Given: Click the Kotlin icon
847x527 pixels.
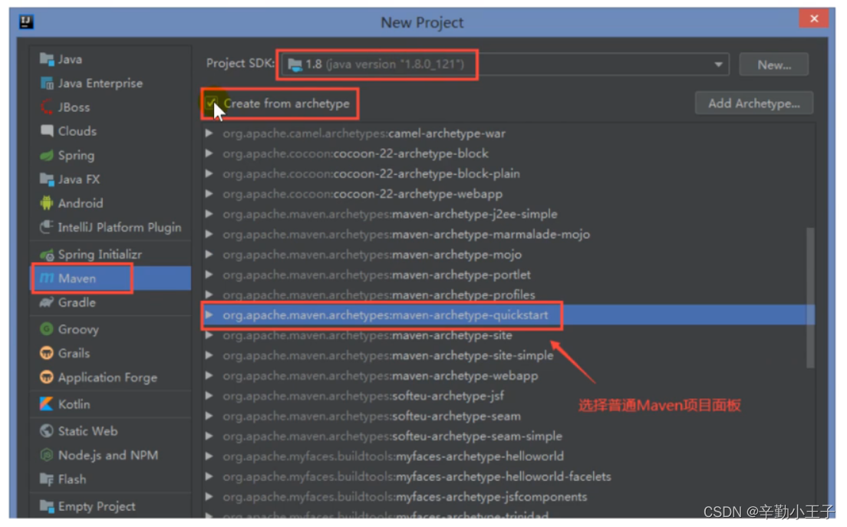Looking at the screenshot, I should 47,404.
